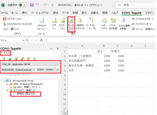The height and width of the screenshot is (115, 157).
Task: Open パラメータの定義
Action: tap(113, 24)
